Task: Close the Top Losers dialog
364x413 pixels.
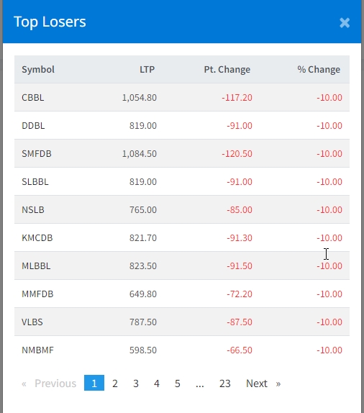Action: tap(345, 22)
